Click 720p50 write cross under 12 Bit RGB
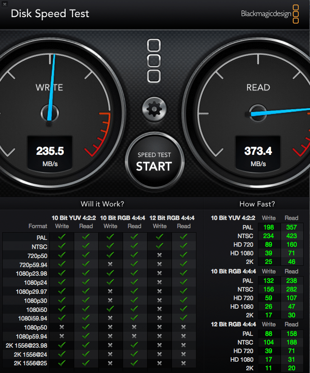The image size is (310, 373). (x=159, y=255)
